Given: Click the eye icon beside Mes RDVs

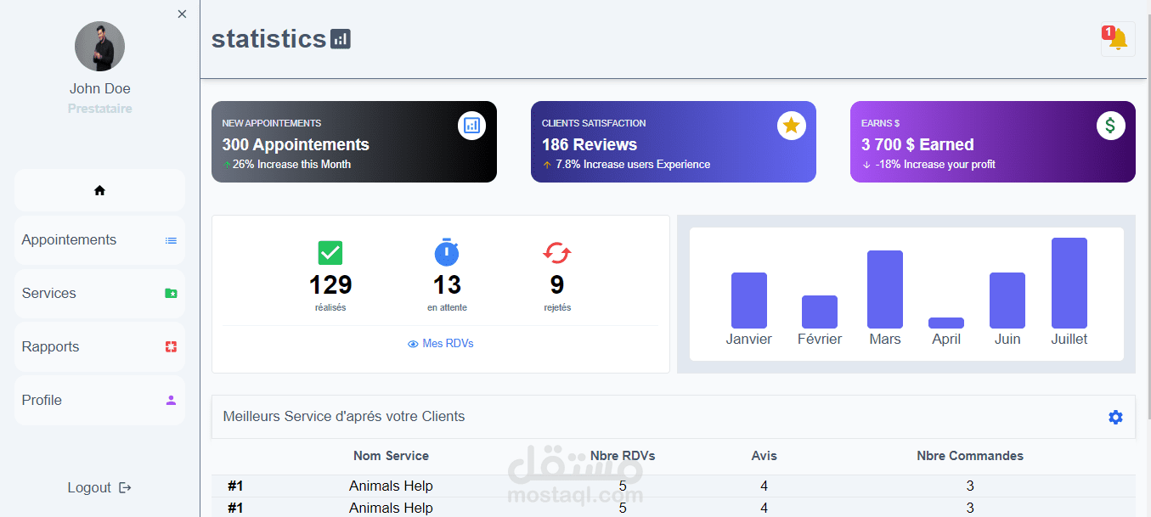Looking at the screenshot, I should point(414,344).
